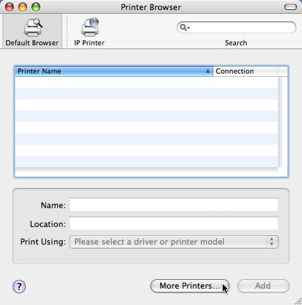This screenshot has height=305, width=302.
Task: Select the Default Browser toolbar icon
Action: click(32, 31)
